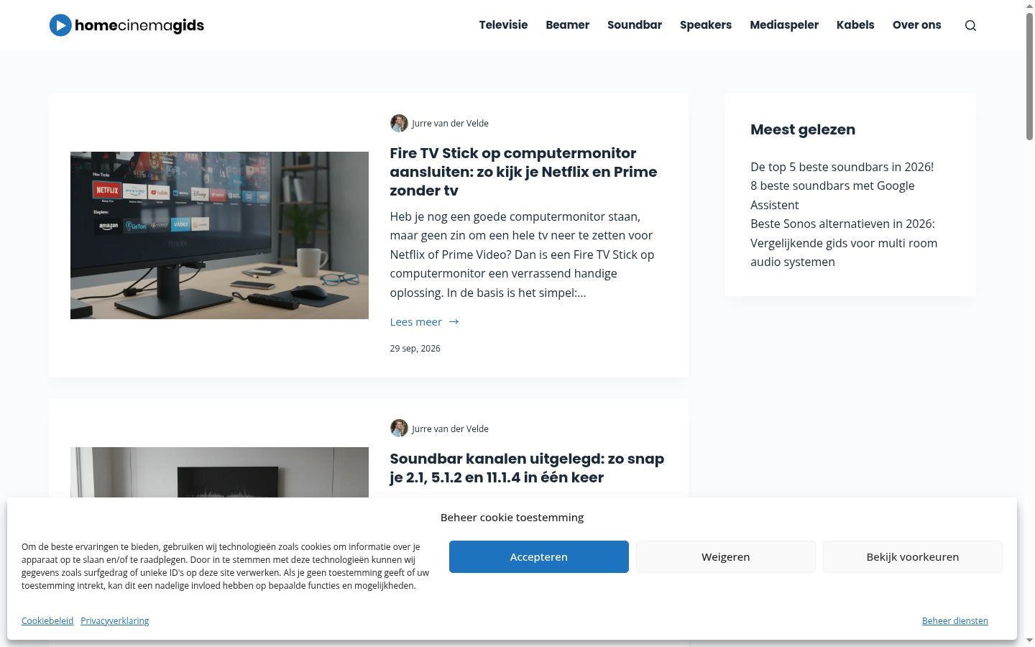This screenshot has height=647, width=1035.
Task: Open the Televisie menu
Action: (503, 25)
